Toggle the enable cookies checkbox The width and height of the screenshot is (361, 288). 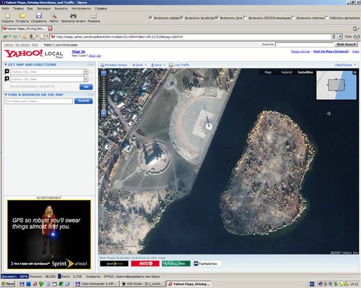[150, 18]
